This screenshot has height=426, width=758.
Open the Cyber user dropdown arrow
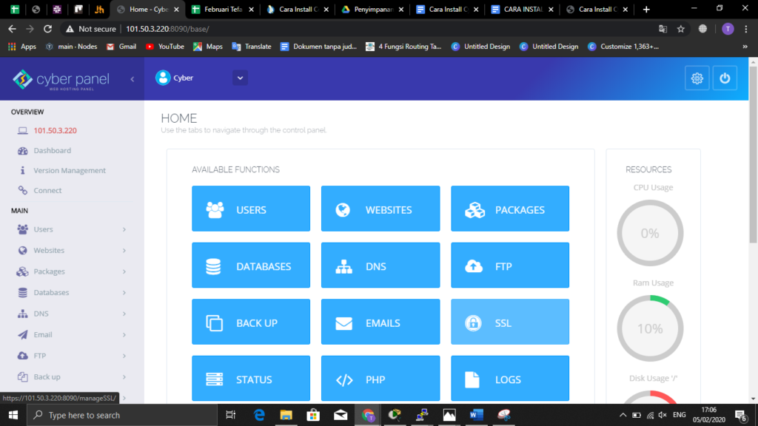tap(241, 78)
